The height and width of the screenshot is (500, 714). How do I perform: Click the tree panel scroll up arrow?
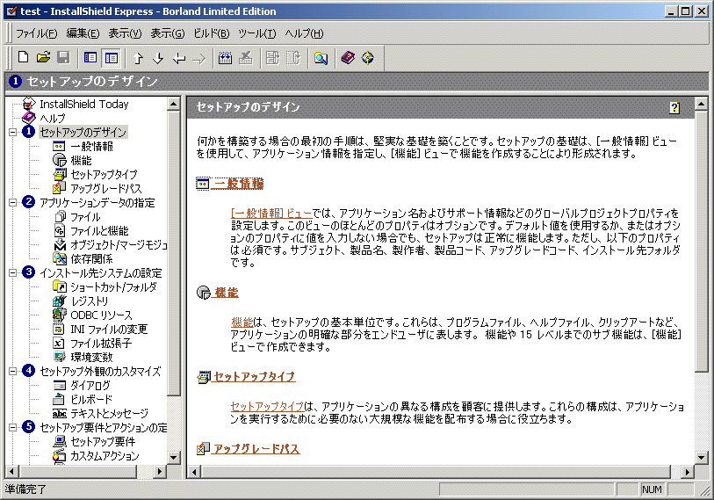[174, 104]
